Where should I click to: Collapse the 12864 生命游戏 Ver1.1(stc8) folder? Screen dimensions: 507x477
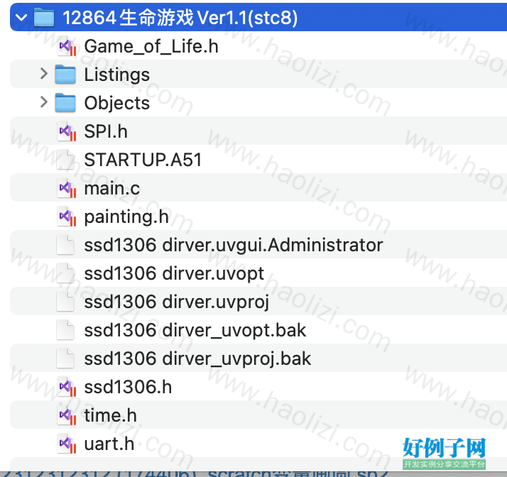pyautogui.click(x=21, y=18)
